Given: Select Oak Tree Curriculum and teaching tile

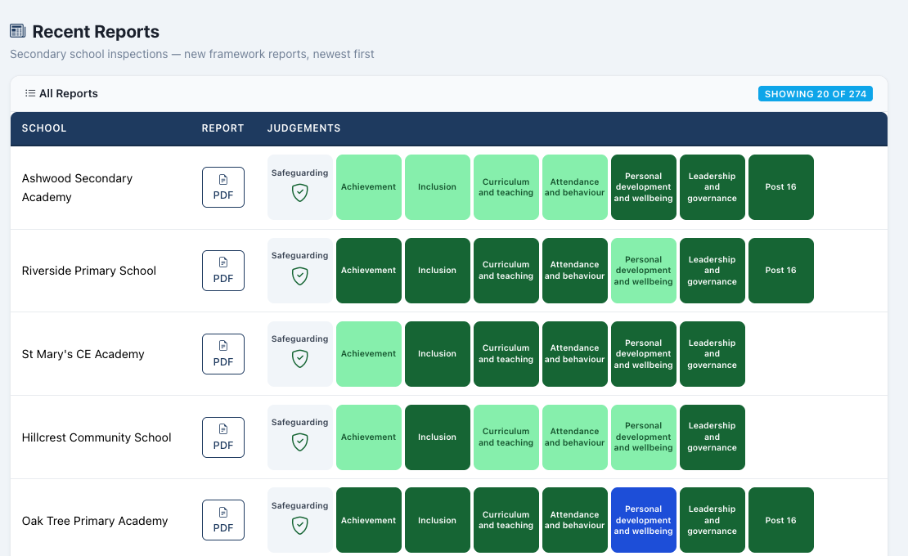Looking at the screenshot, I should (506, 520).
